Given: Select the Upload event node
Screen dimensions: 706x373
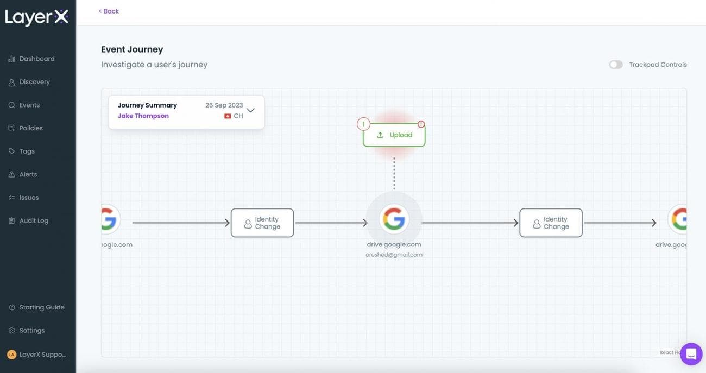Looking at the screenshot, I should click(394, 134).
